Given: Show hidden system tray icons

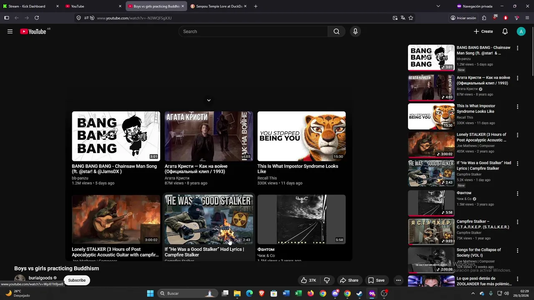Looking at the screenshot, I should pyautogui.click(x=473, y=293).
